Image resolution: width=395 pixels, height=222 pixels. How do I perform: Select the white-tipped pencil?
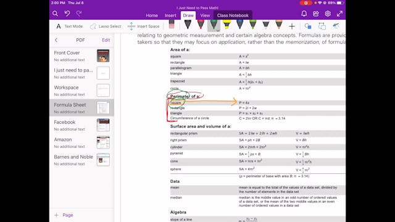click(x=266, y=25)
